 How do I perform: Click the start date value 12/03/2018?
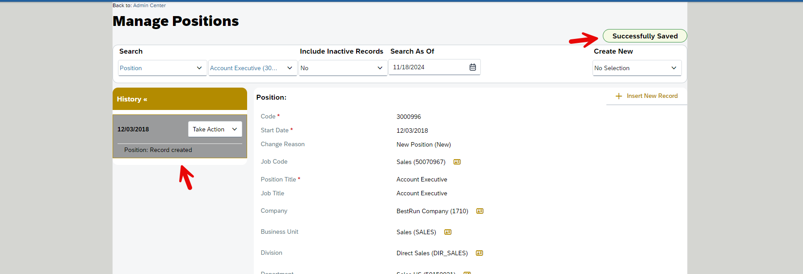tap(412, 131)
